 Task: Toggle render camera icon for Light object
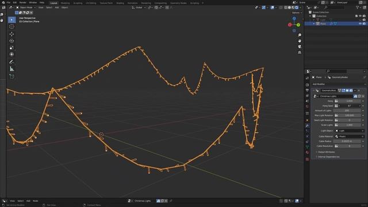point(364,20)
